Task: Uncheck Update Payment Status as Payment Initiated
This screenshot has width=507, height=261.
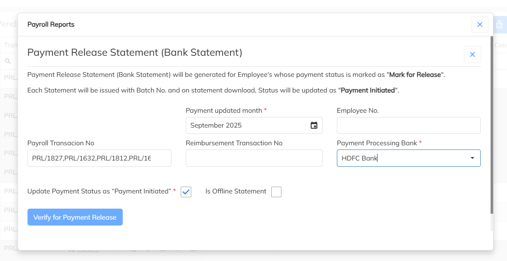Action: click(186, 192)
